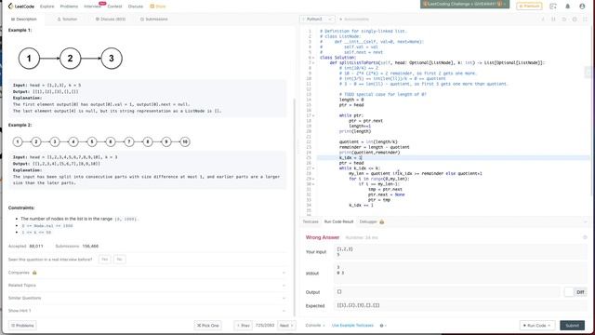595x335 pixels.
Task: Open the playground icon in header
Action: click(x=553, y=7)
